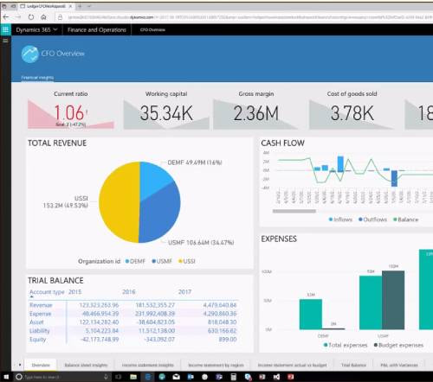Open File Explorer from the taskbar
This screenshot has width=433, height=382.
tap(133, 377)
